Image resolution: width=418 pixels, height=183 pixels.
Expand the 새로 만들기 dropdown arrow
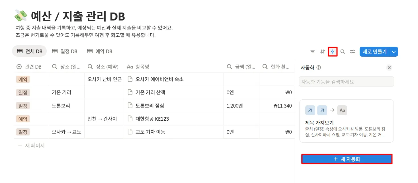pos(394,52)
